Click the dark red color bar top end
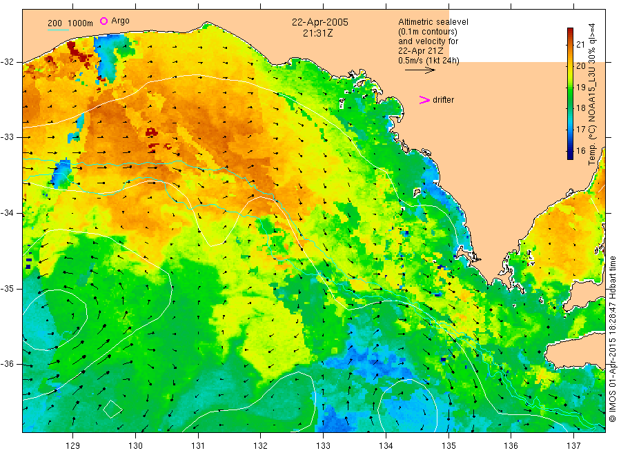The image size is (621, 455). coord(570,30)
